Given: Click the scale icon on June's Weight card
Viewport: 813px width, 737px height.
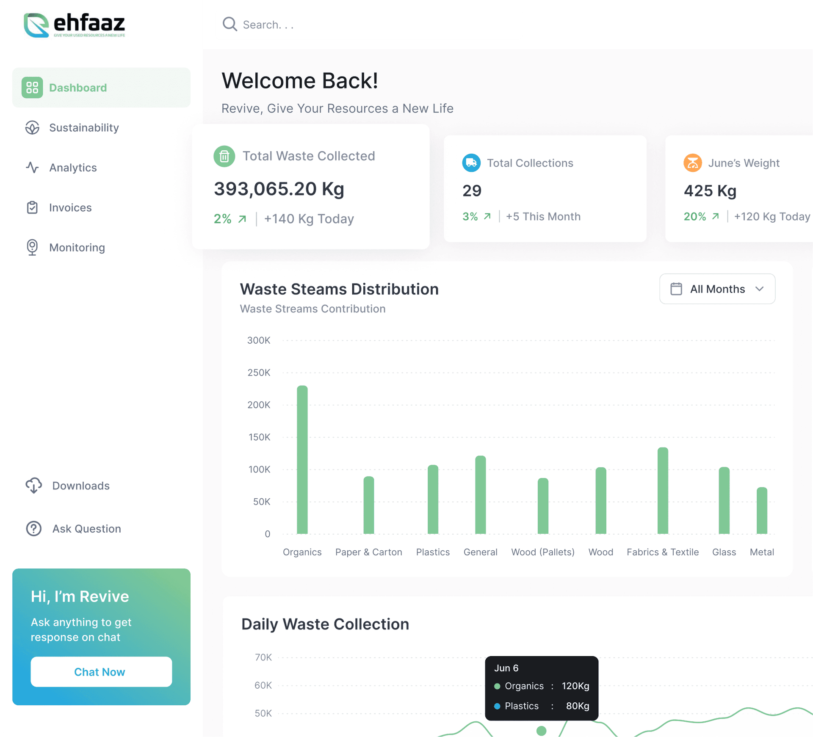Looking at the screenshot, I should (692, 163).
